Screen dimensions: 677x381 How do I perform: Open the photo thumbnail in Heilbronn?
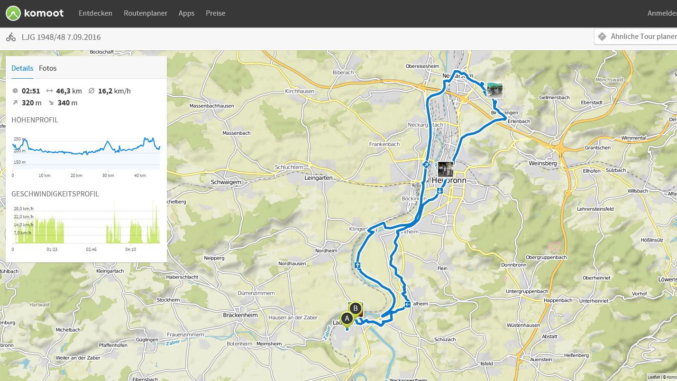coord(446,169)
